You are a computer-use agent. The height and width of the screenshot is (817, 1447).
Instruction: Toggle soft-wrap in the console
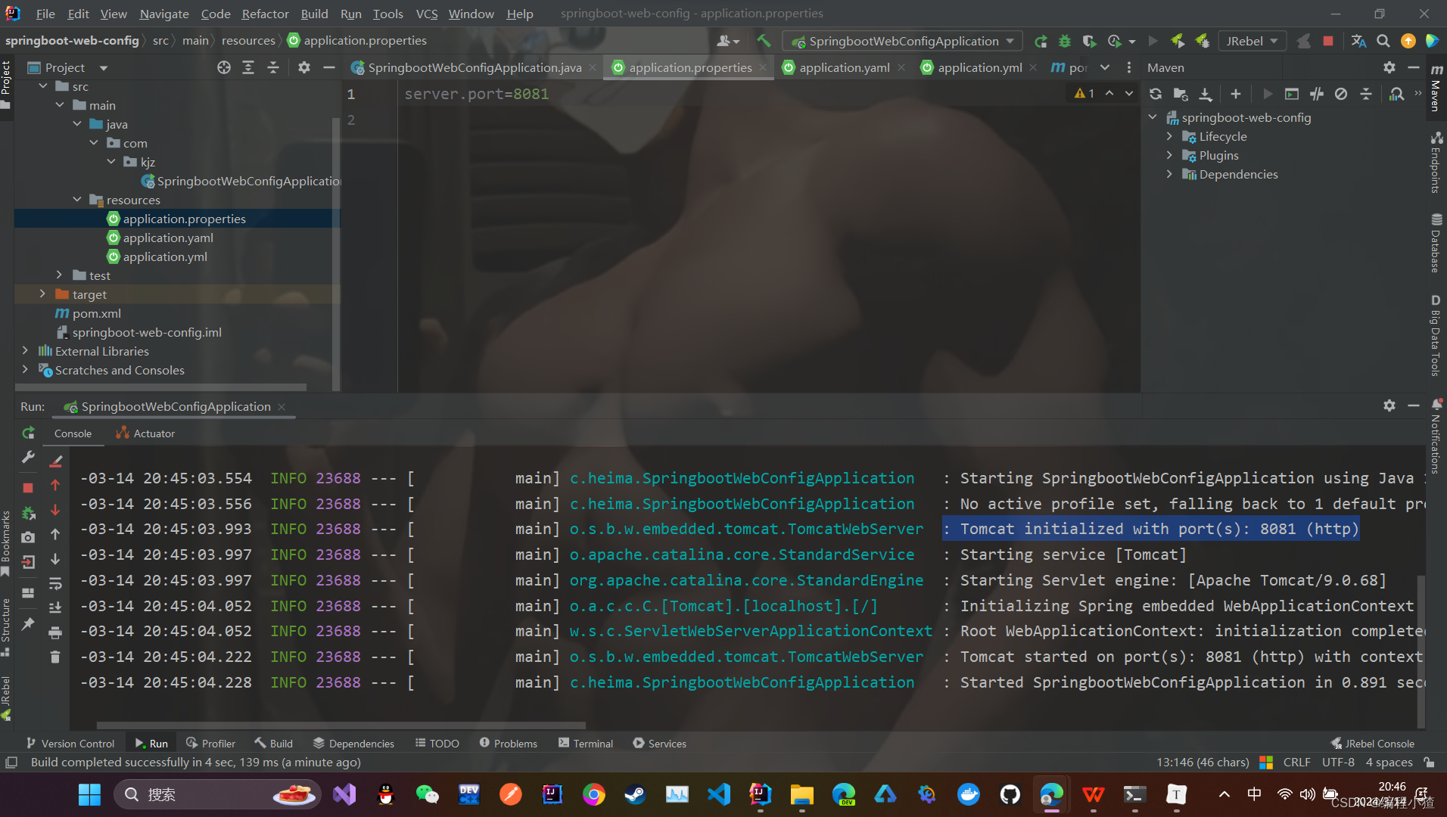[x=55, y=583]
